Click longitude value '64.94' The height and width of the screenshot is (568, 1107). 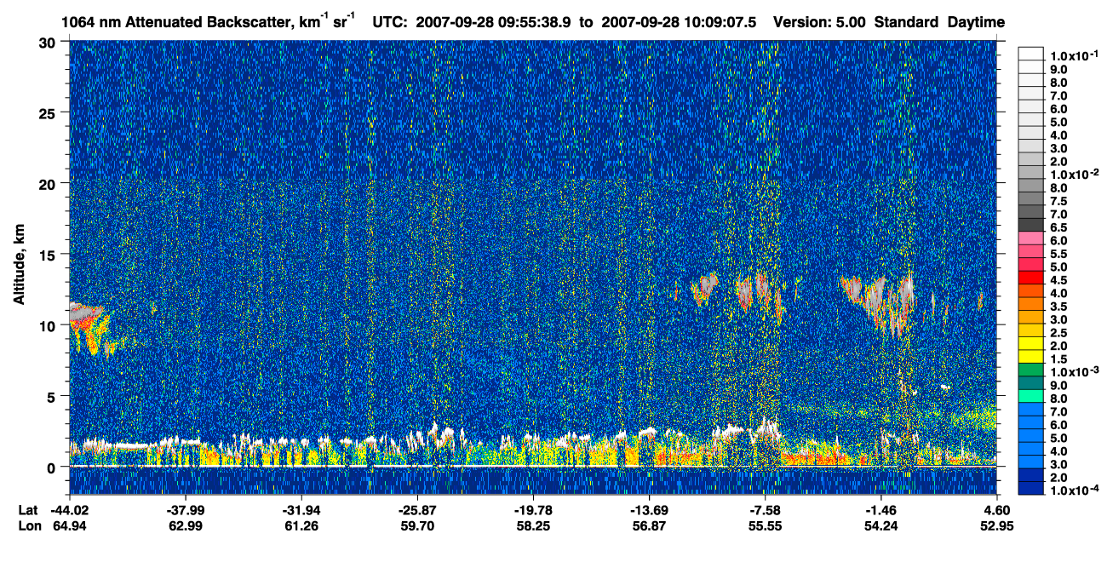pyautogui.click(x=70, y=525)
